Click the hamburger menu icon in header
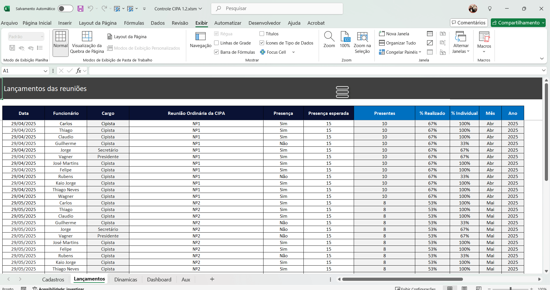This screenshot has height=290, width=550. [342, 92]
